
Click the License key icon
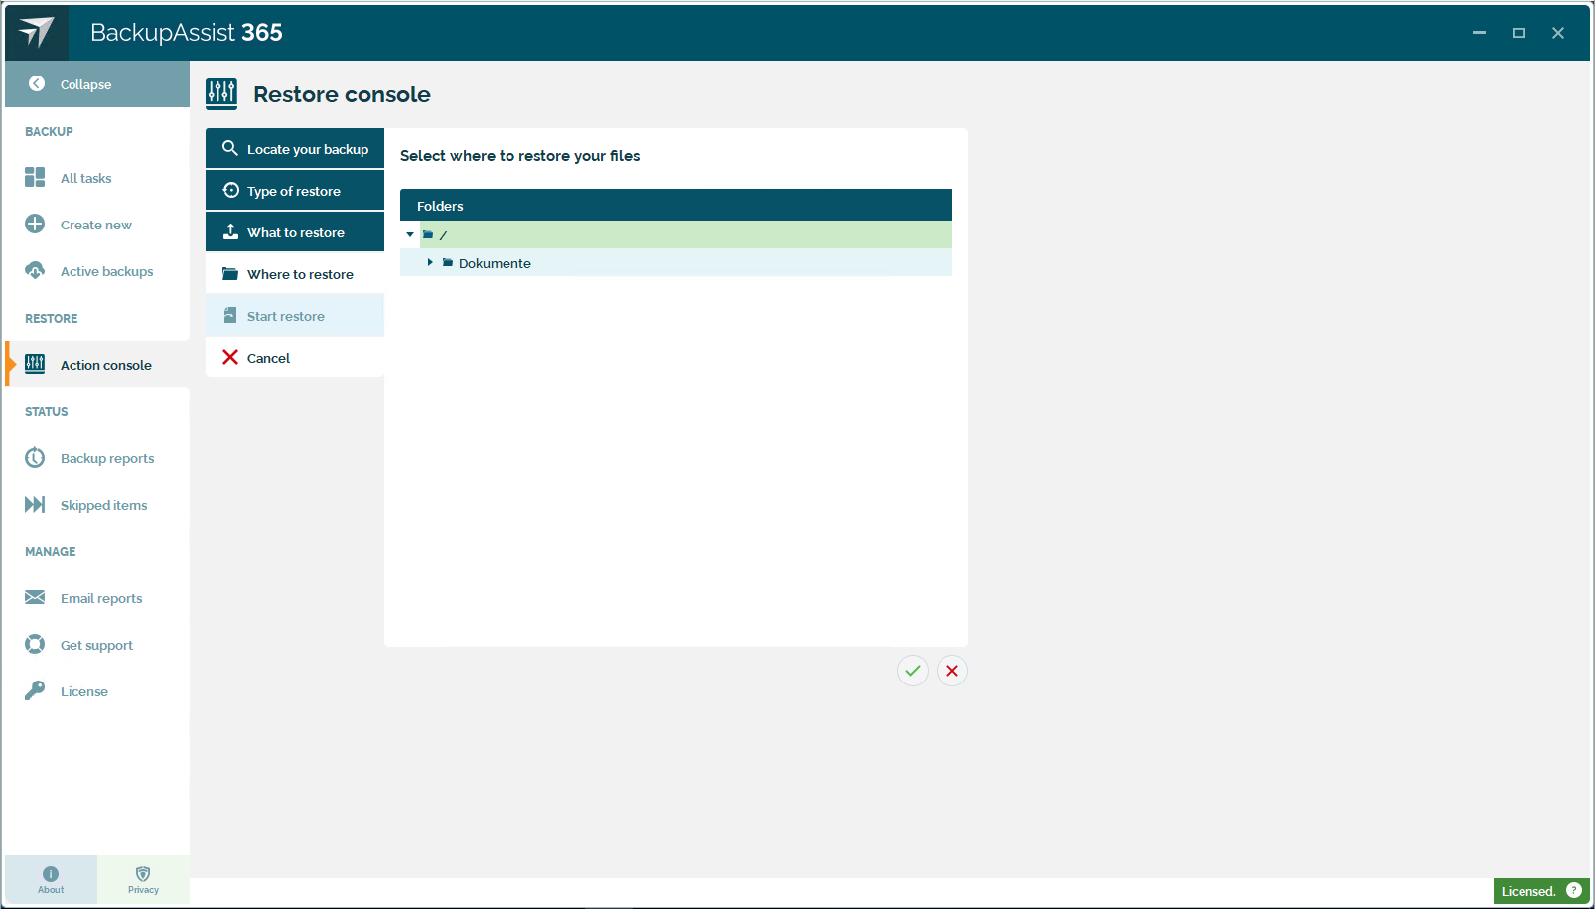point(35,690)
